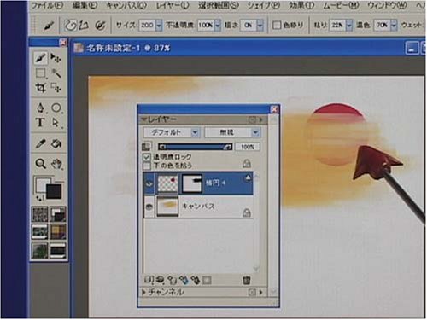Hide the キャンバス layer eye icon

click(x=149, y=207)
